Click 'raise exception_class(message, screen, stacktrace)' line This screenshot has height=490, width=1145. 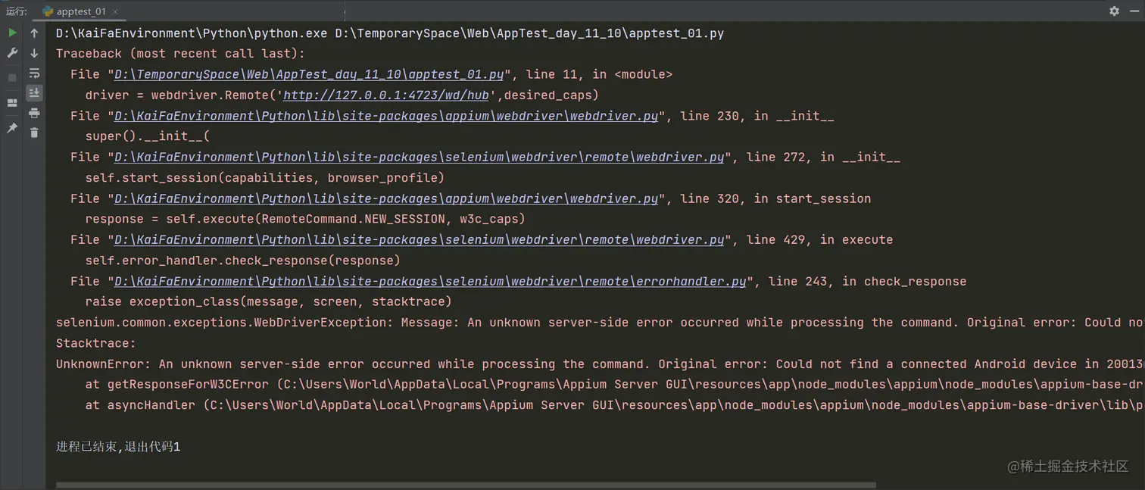[x=269, y=301]
